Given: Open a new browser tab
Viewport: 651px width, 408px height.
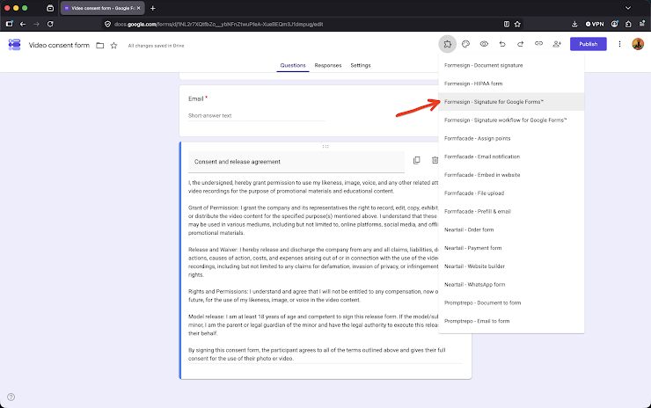Looking at the screenshot, I should pyautogui.click(x=153, y=8).
